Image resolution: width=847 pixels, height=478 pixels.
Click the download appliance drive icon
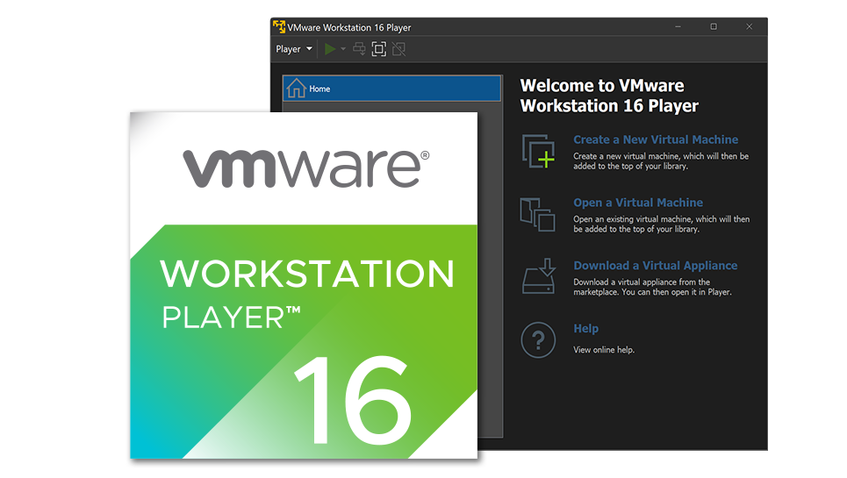pos(539,276)
